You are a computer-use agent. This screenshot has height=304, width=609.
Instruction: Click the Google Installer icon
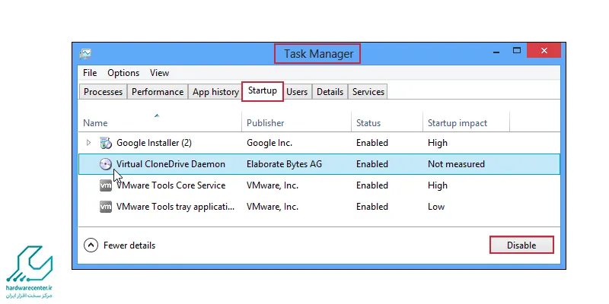(106, 143)
